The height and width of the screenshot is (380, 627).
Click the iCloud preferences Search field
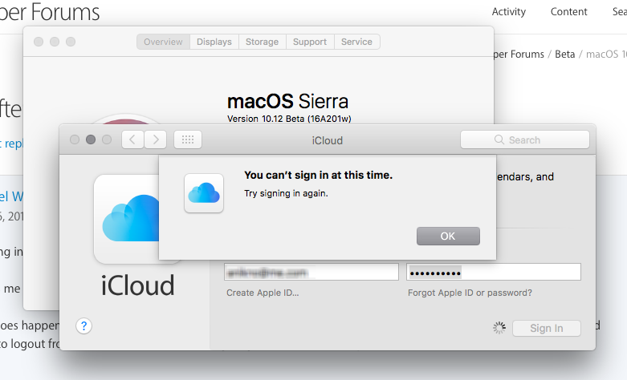pos(524,139)
